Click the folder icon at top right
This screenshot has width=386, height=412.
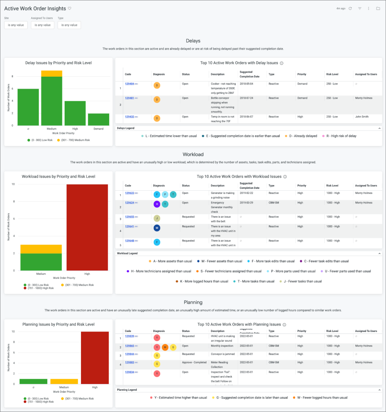click(378, 8)
